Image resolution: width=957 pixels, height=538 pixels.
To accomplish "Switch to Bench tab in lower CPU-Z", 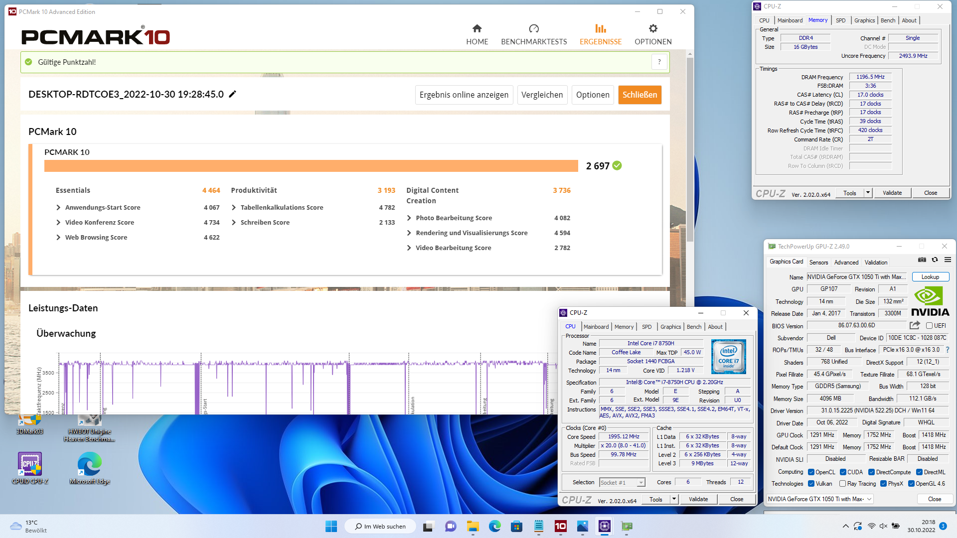I will pos(694,327).
